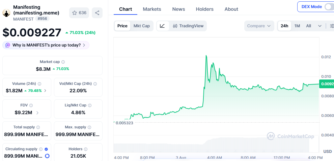
Task: Open the News tab
Action: [x=178, y=9]
